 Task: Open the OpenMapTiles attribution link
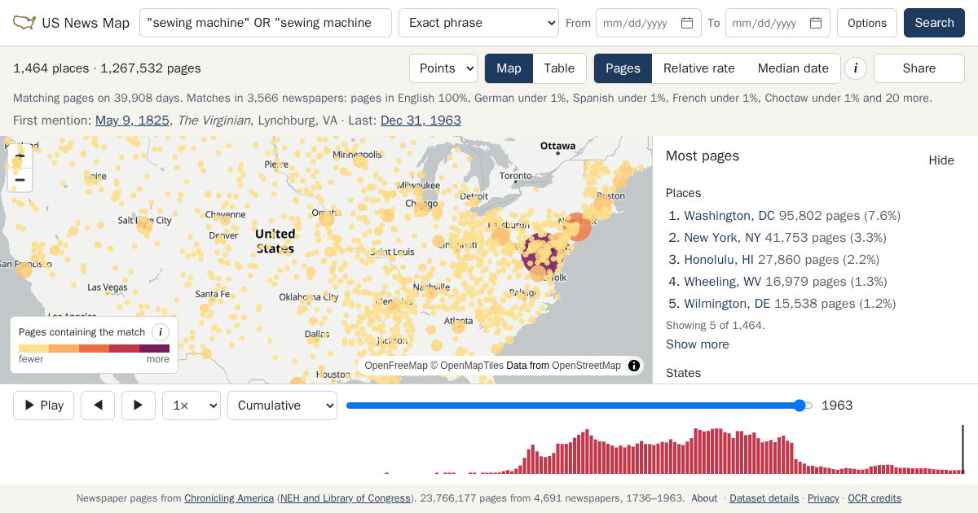tap(472, 366)
